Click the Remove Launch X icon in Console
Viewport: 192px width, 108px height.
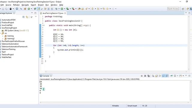click(145, 76)
